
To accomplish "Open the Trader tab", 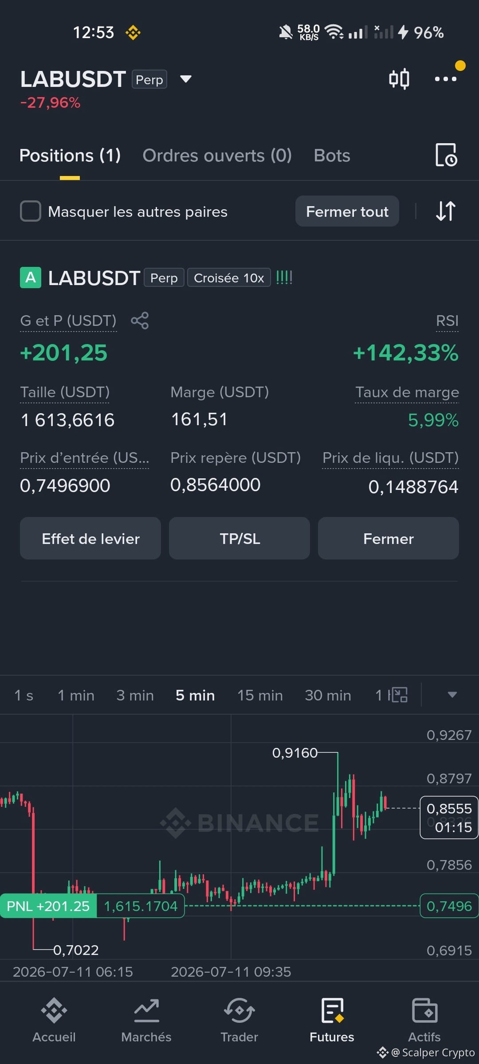I will tap(239, 1020).
